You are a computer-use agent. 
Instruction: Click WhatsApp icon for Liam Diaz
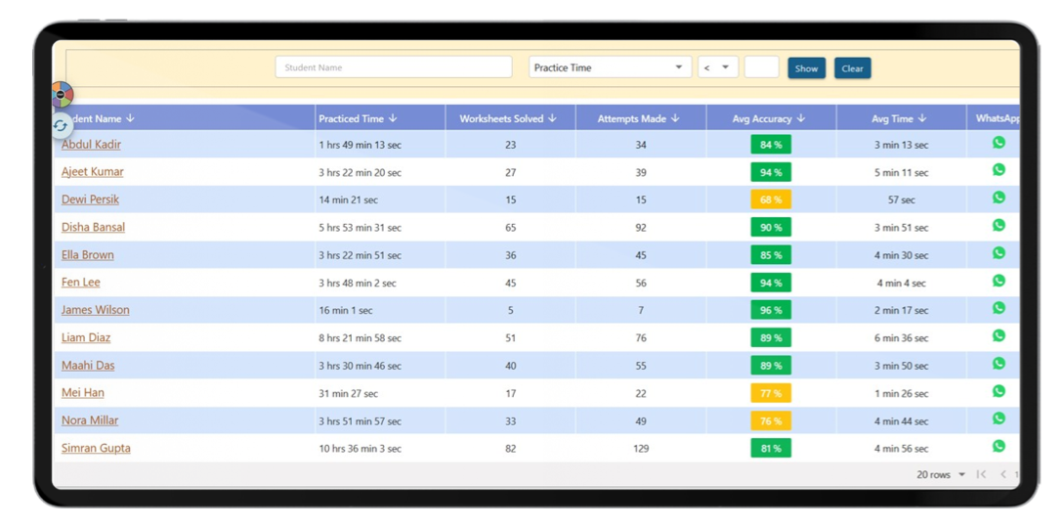[x=998, y=335]
